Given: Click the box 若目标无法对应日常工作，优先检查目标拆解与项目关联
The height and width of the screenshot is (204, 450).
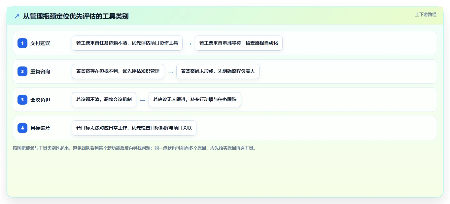Looking at the screenshot, I should pos(134,128).
